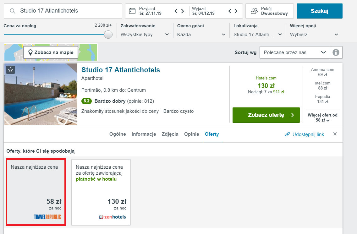Click the 2 200 zł+ price label

pyautogui.click(x=103, y=25)
